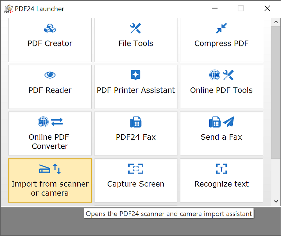Select Import from scanner or camera label
The width and height of the screenshot is (281, 236).
[50, 189]
